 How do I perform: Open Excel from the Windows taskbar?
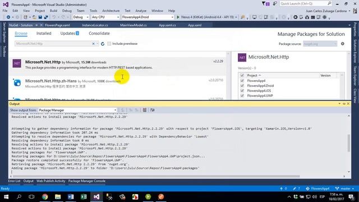[x=84, y=197]
